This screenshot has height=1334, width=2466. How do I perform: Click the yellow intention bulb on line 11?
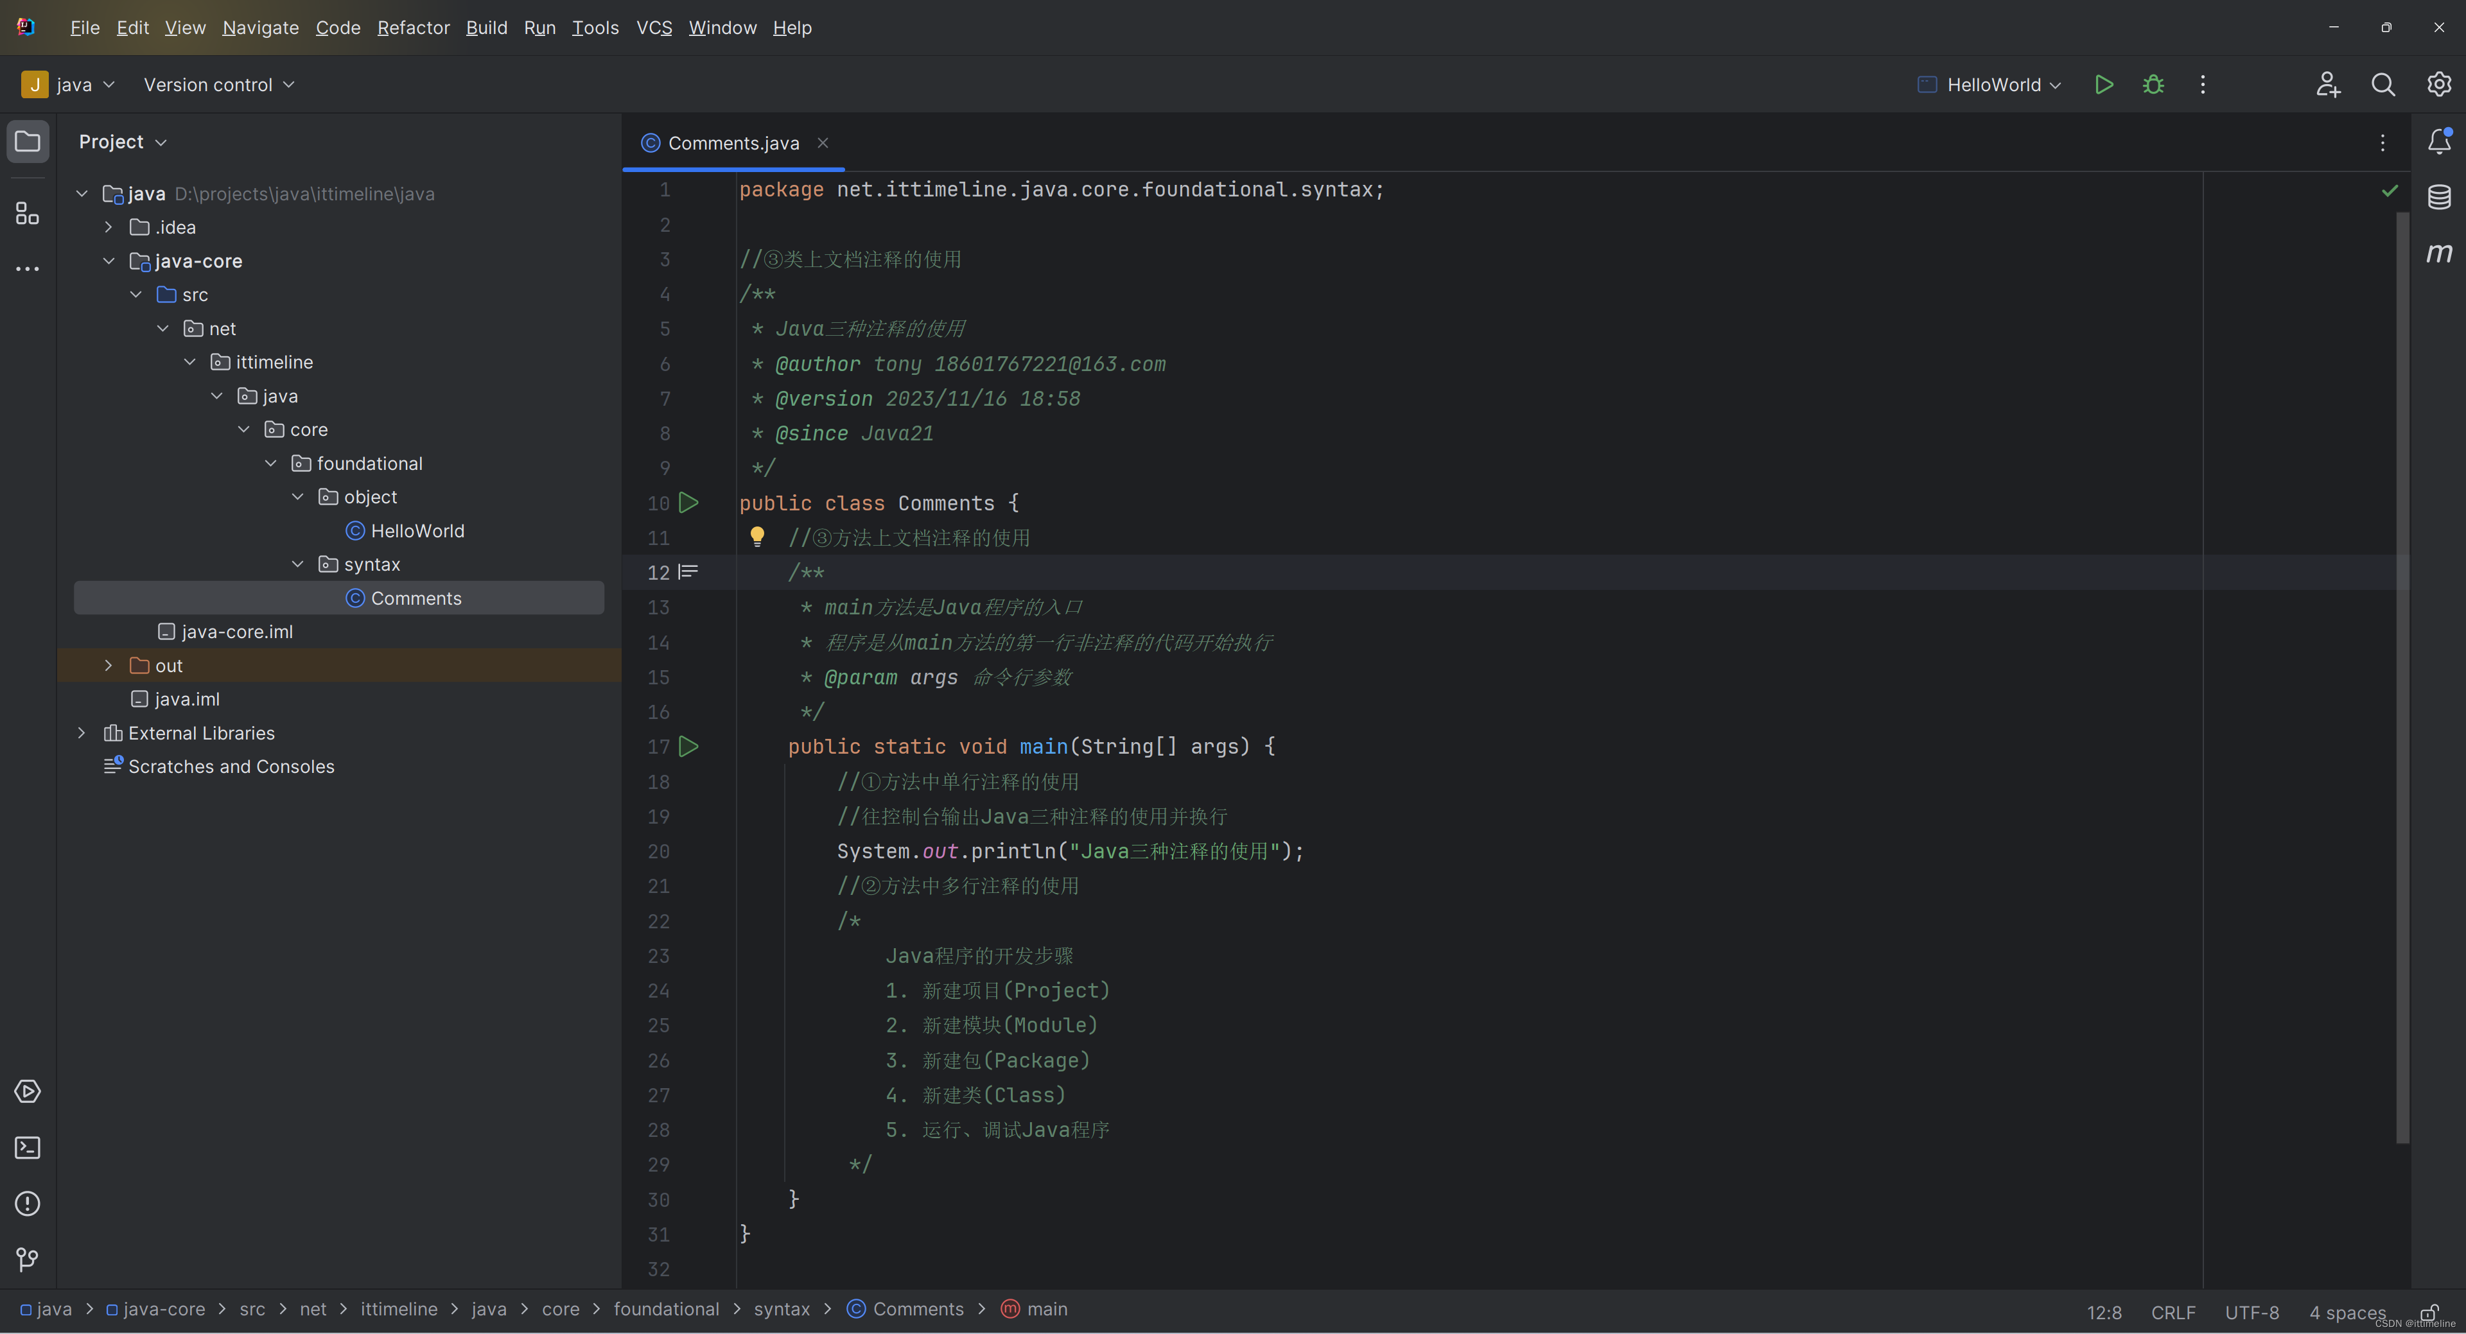[756, 537]
